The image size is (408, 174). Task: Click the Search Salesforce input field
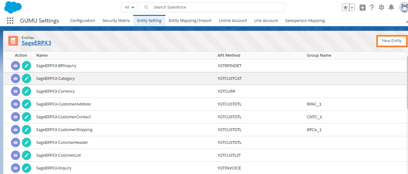pos(211,7)
